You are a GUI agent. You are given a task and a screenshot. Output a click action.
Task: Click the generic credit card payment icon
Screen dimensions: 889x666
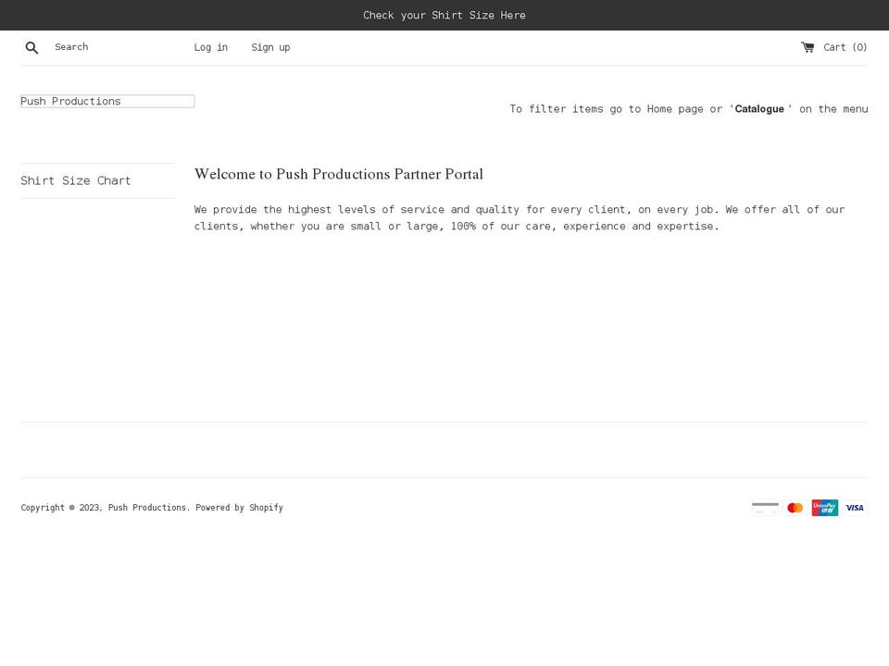(765, 508)
